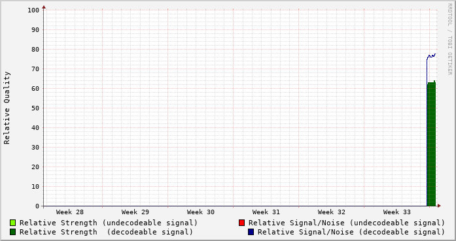456x241 pixels.
Task: Click the red arrow atop Y axis
Action: 44,7
